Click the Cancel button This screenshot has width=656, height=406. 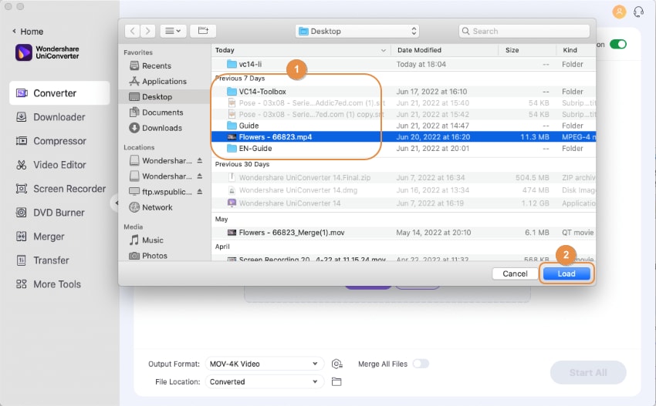515,273
